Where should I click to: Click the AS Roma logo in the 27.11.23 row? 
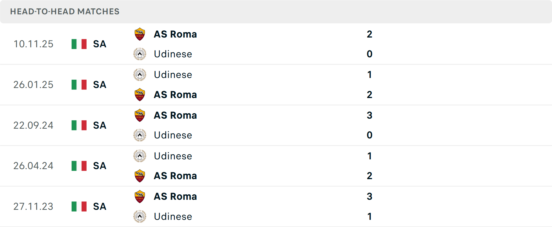click(140, 196)
